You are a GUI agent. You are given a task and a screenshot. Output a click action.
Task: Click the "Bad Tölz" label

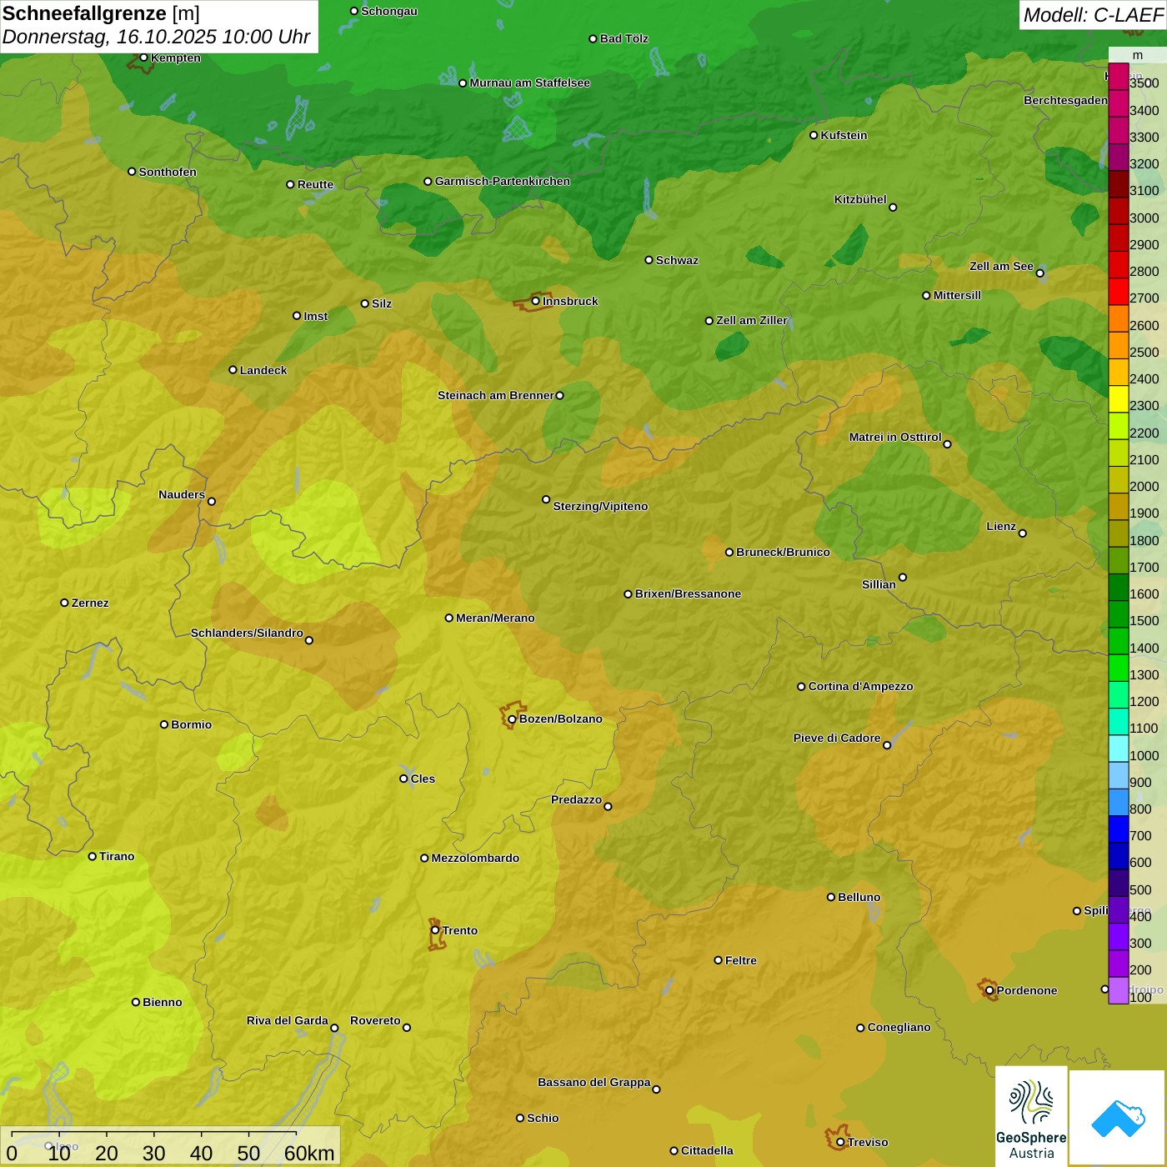[624, 38]
